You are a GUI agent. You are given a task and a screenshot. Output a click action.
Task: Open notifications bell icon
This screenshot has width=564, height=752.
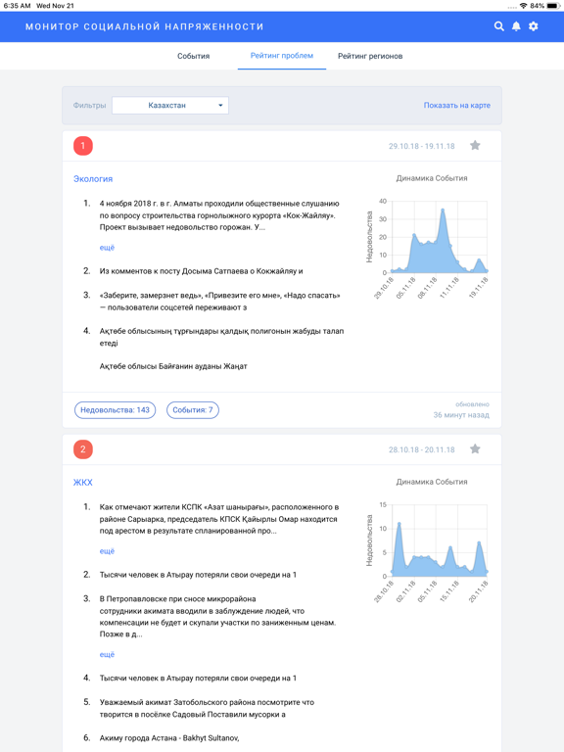pos(516,26)
